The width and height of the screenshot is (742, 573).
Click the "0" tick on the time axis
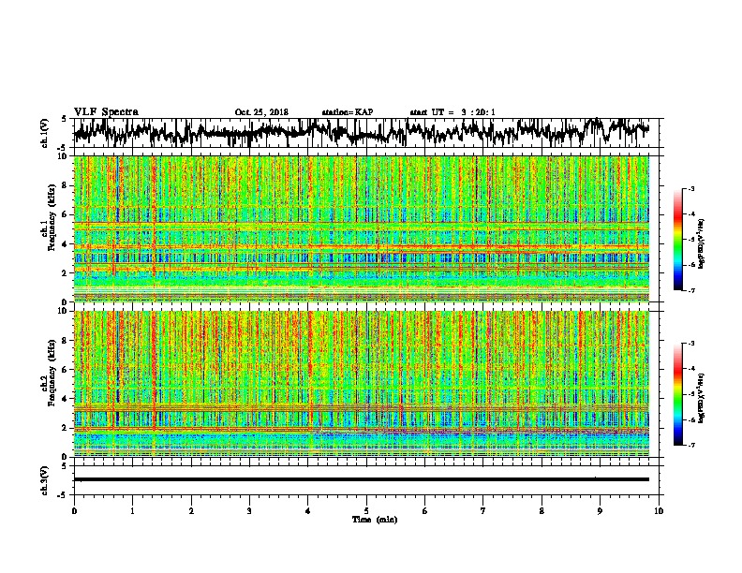(x=74, y=511)
